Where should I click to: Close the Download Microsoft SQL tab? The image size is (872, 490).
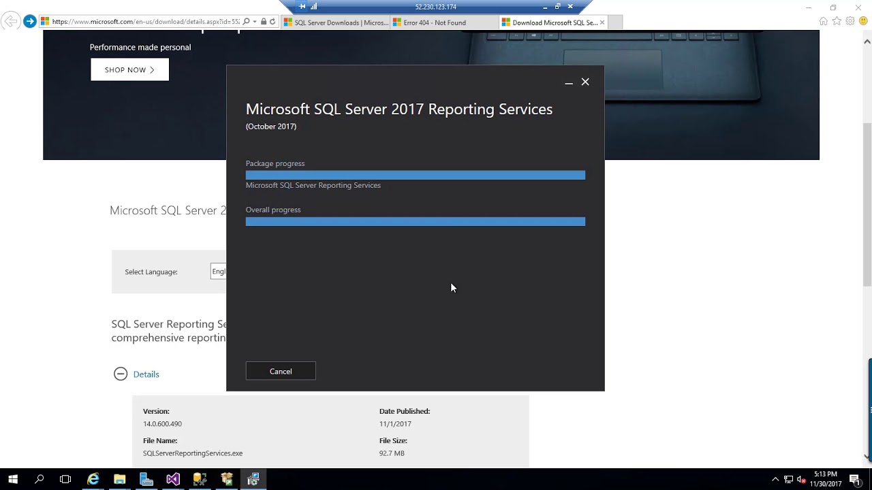point(602,22)
